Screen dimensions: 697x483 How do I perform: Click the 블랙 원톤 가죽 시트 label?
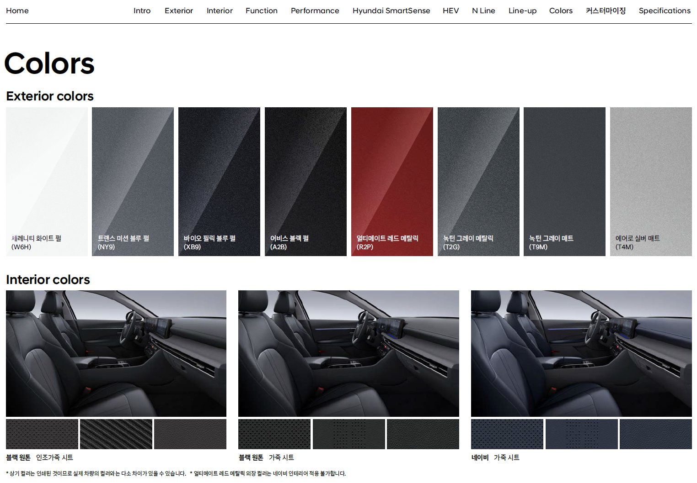coord(266,457)
